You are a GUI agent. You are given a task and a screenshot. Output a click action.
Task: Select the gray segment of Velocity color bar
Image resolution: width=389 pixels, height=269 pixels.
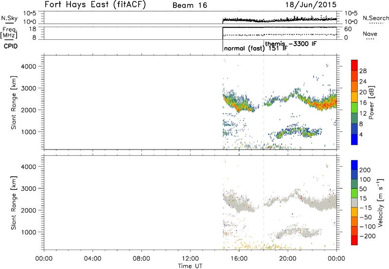click(x=354, y=202)
